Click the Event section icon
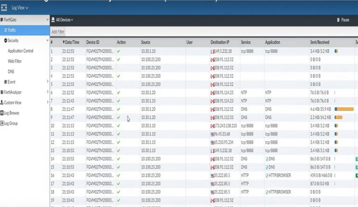The width and height of the screenshot is (358, 207). (x=5, y=82)
